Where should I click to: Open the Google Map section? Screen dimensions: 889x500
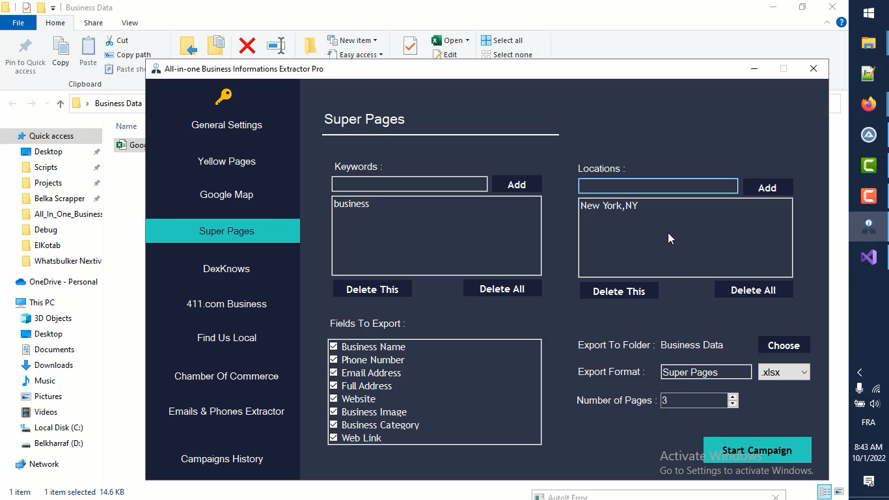(226, 195)
